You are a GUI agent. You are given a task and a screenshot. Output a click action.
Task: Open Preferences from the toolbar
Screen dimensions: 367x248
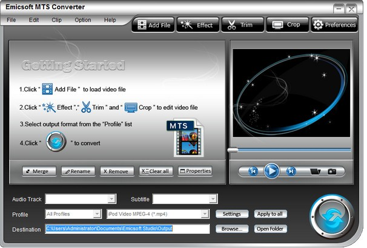click(334, 25)
